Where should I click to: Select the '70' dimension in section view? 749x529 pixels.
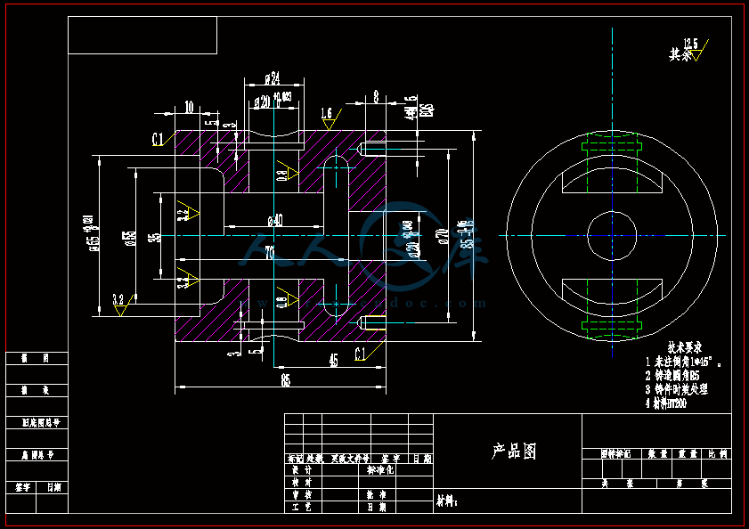coord(270,253)
